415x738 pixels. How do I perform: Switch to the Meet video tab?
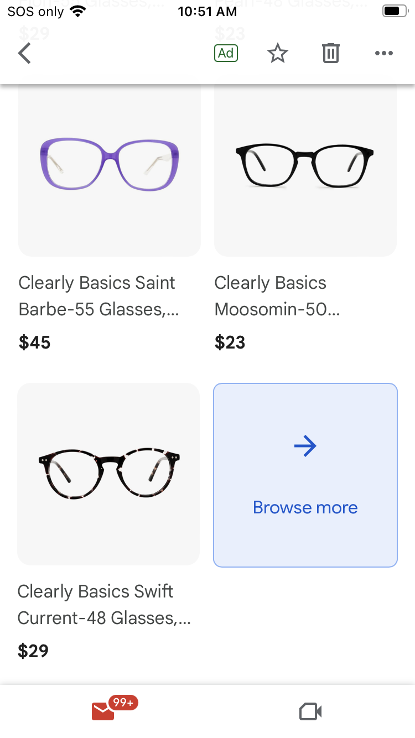310,711
